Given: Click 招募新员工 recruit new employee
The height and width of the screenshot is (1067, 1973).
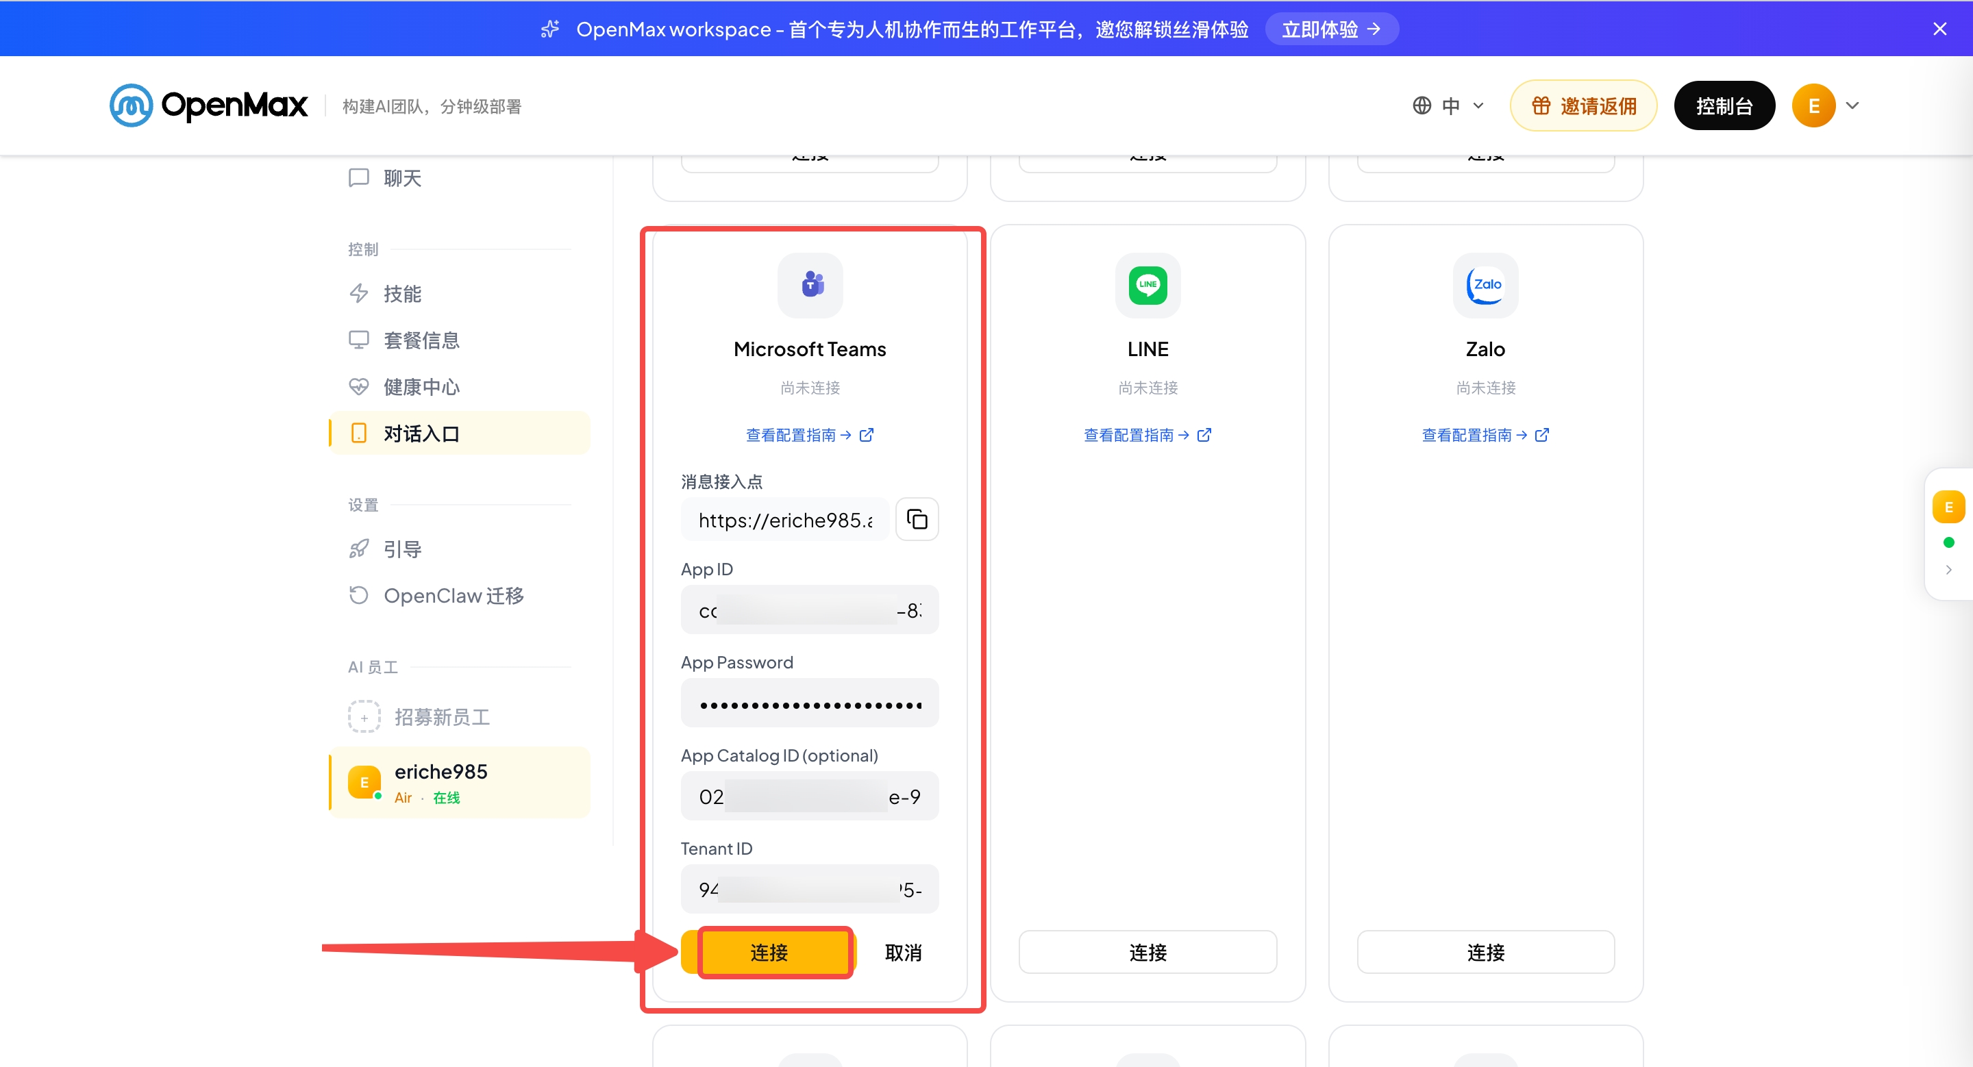Looking at the screenshot, I should pos(460,717).
